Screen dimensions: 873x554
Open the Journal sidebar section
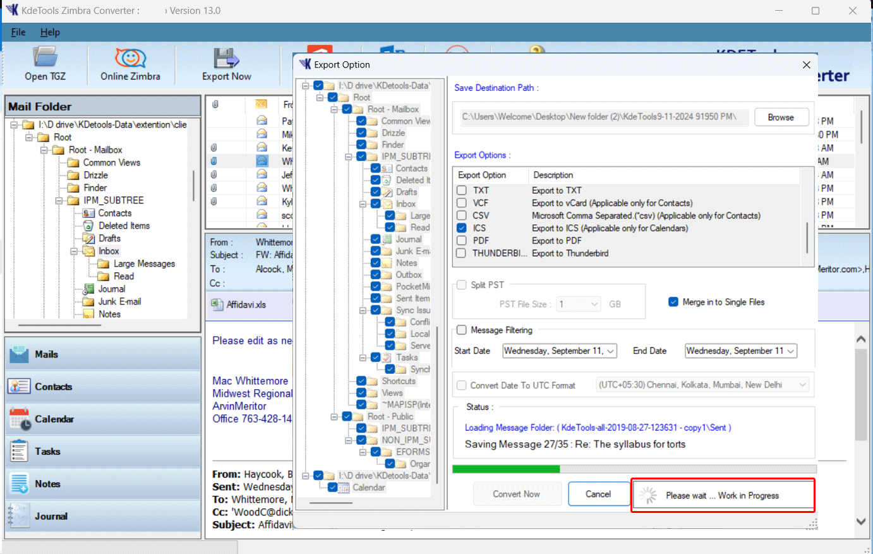point(103,516)
